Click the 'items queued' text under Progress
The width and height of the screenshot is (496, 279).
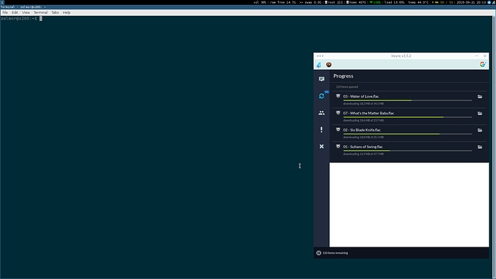tap(347, 87)
